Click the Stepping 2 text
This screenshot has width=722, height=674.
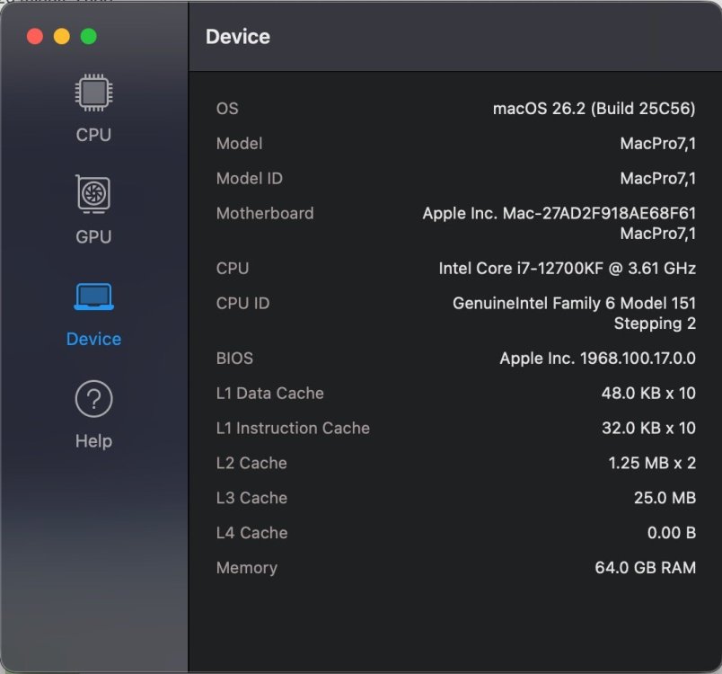point(655,324)
